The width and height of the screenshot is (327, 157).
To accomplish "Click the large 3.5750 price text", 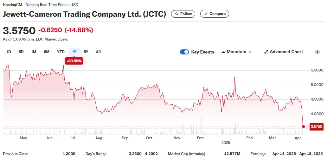I will tap(19, 30).
